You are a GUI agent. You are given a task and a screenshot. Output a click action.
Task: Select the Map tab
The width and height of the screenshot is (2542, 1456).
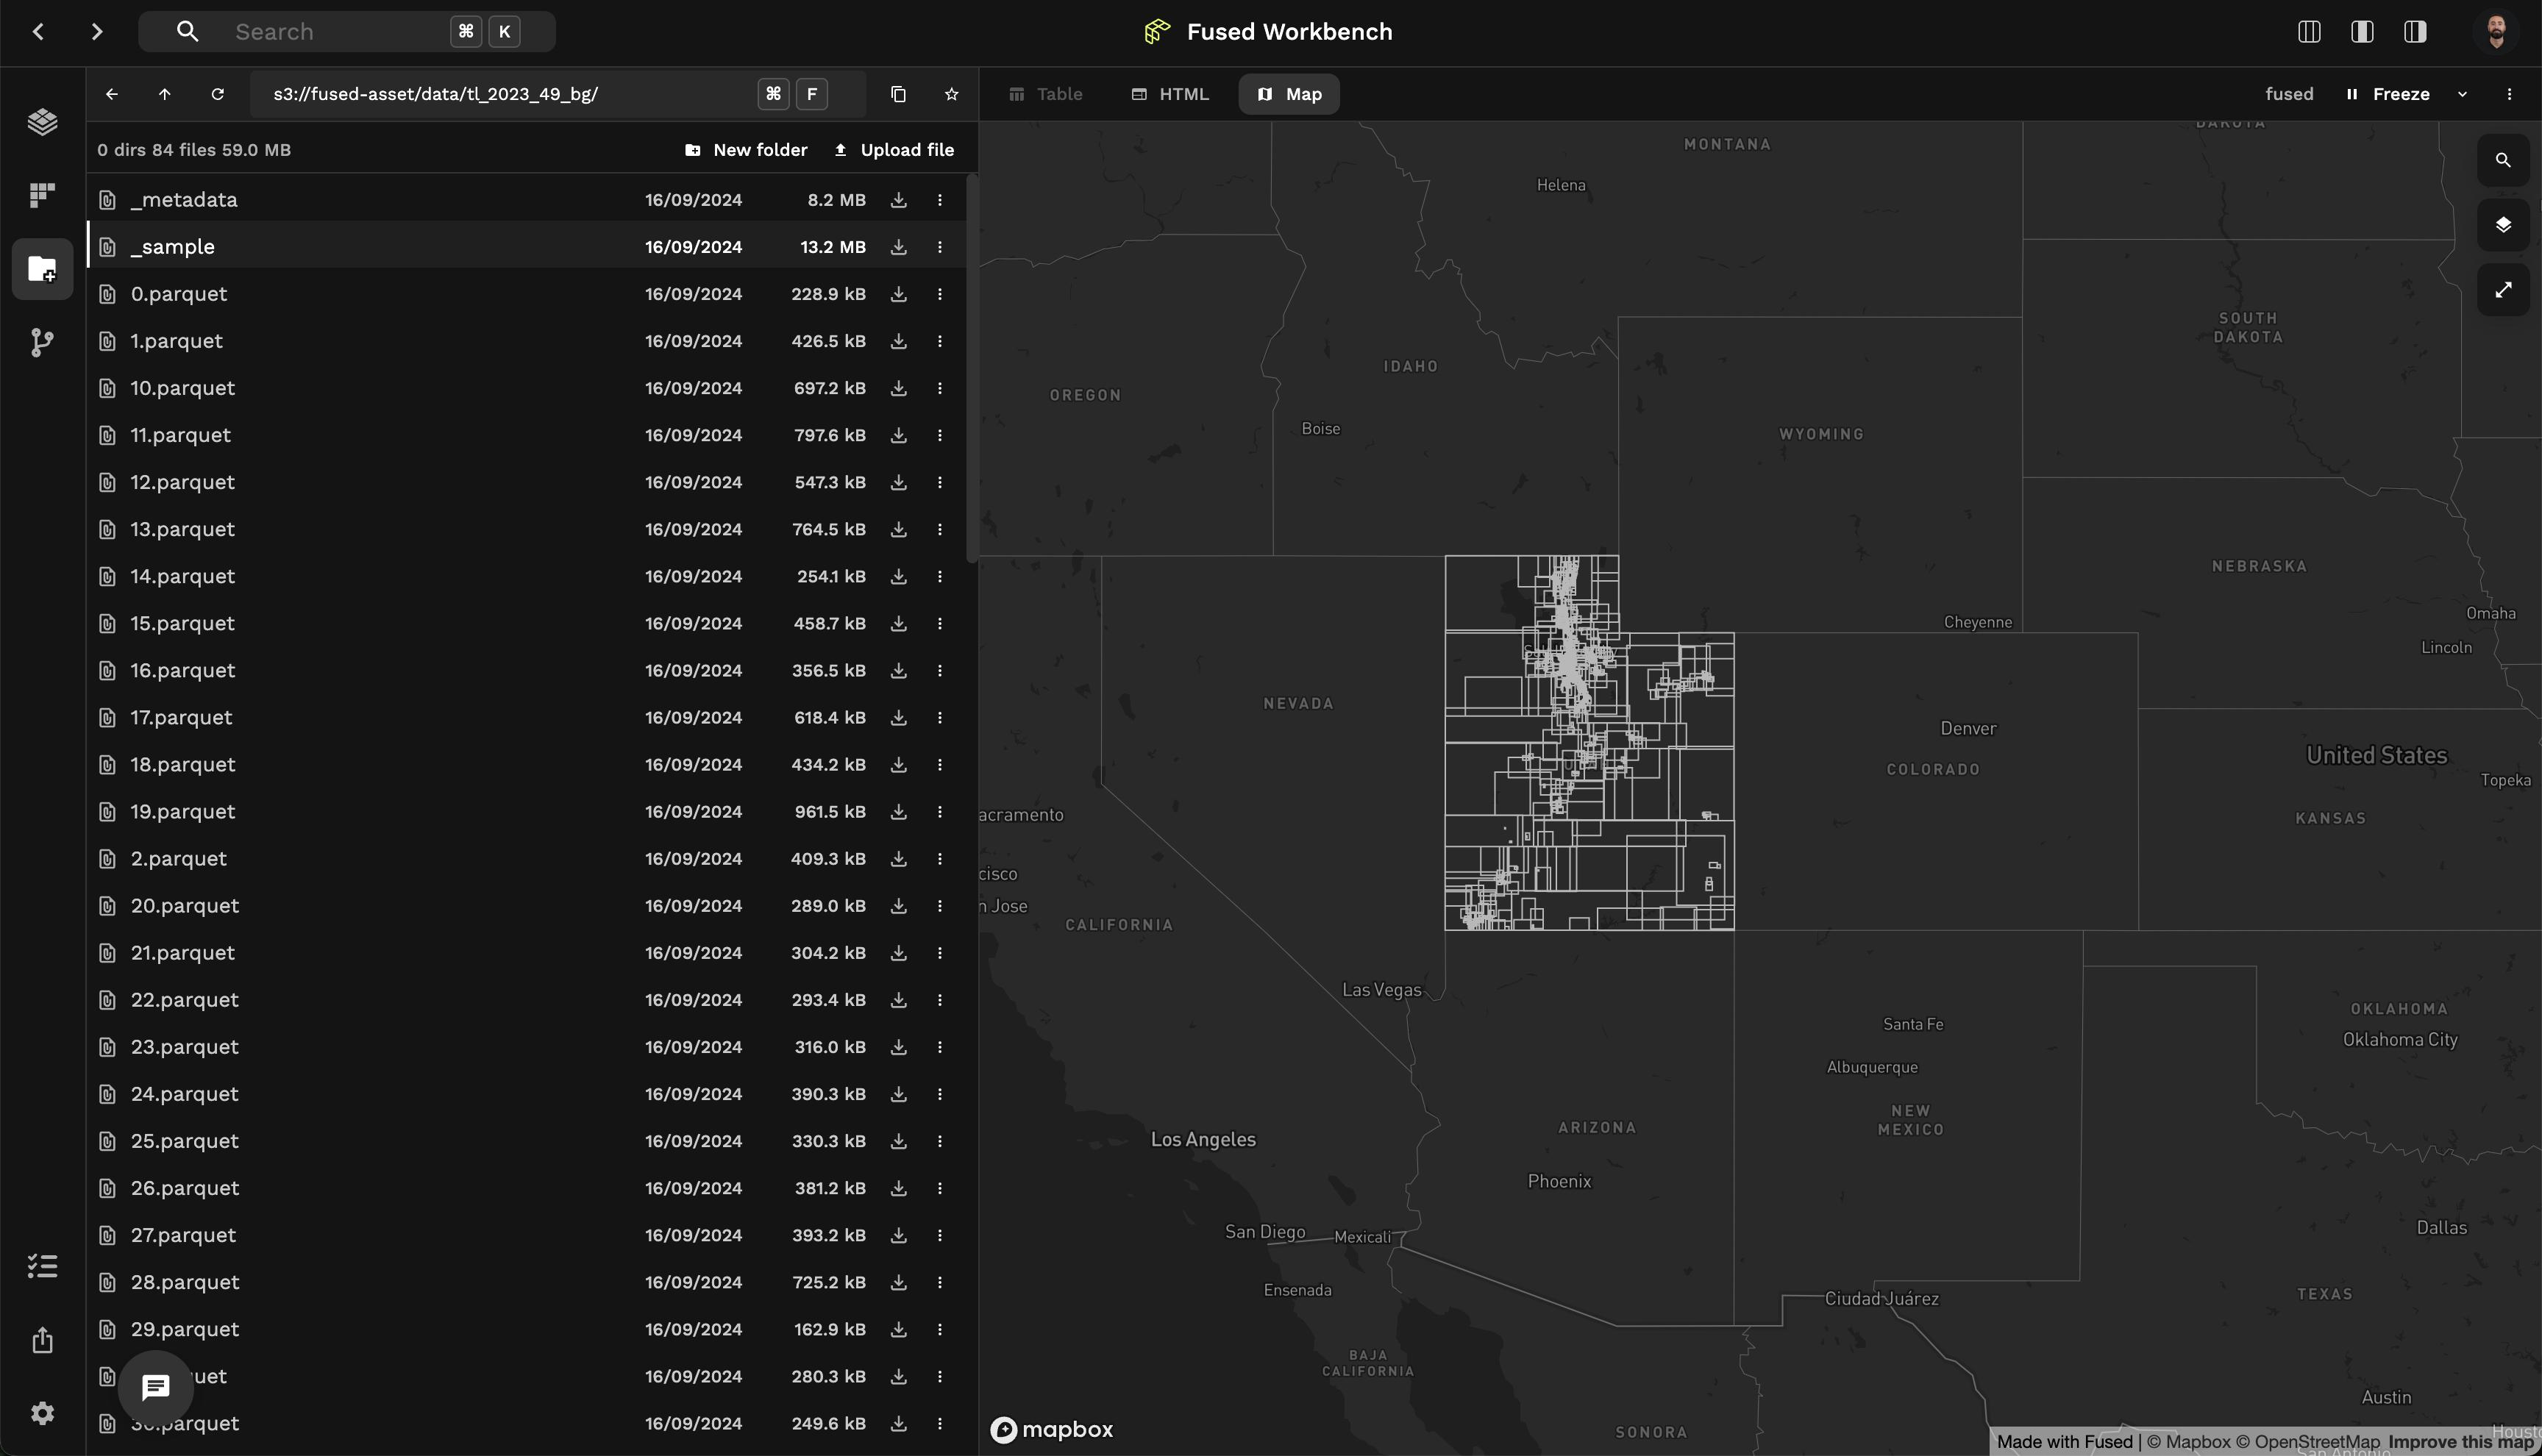click(1289, 94)
